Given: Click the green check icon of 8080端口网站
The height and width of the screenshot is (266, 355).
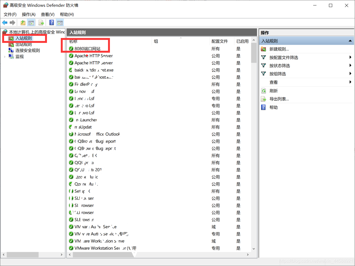Looking at the screenshot, I should coord(71,49).
